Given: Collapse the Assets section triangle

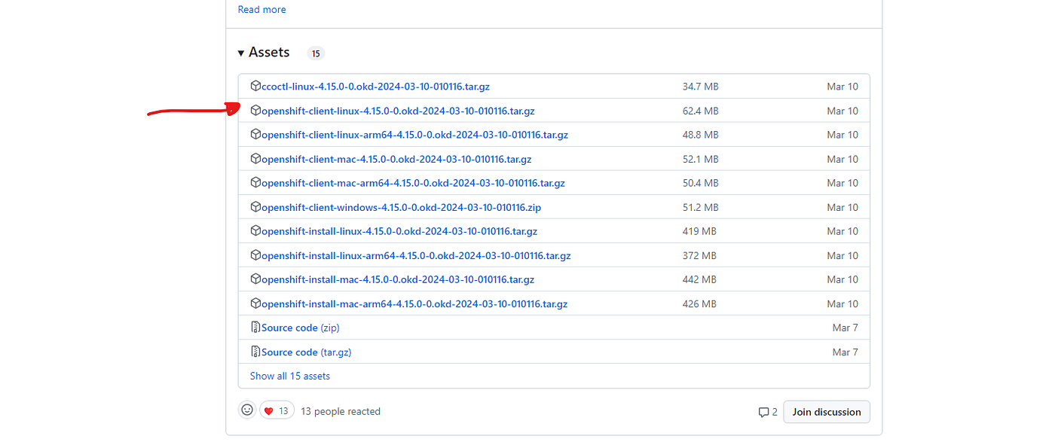Looking at the screenshot, I should 241,53.
